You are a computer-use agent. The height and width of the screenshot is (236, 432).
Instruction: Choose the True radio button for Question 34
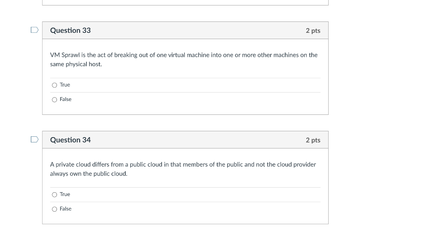pos(54,194)
